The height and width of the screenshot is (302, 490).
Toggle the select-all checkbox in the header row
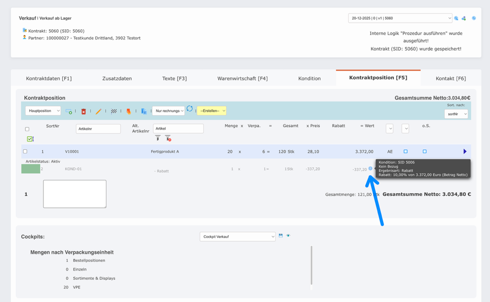pos(27,129)
